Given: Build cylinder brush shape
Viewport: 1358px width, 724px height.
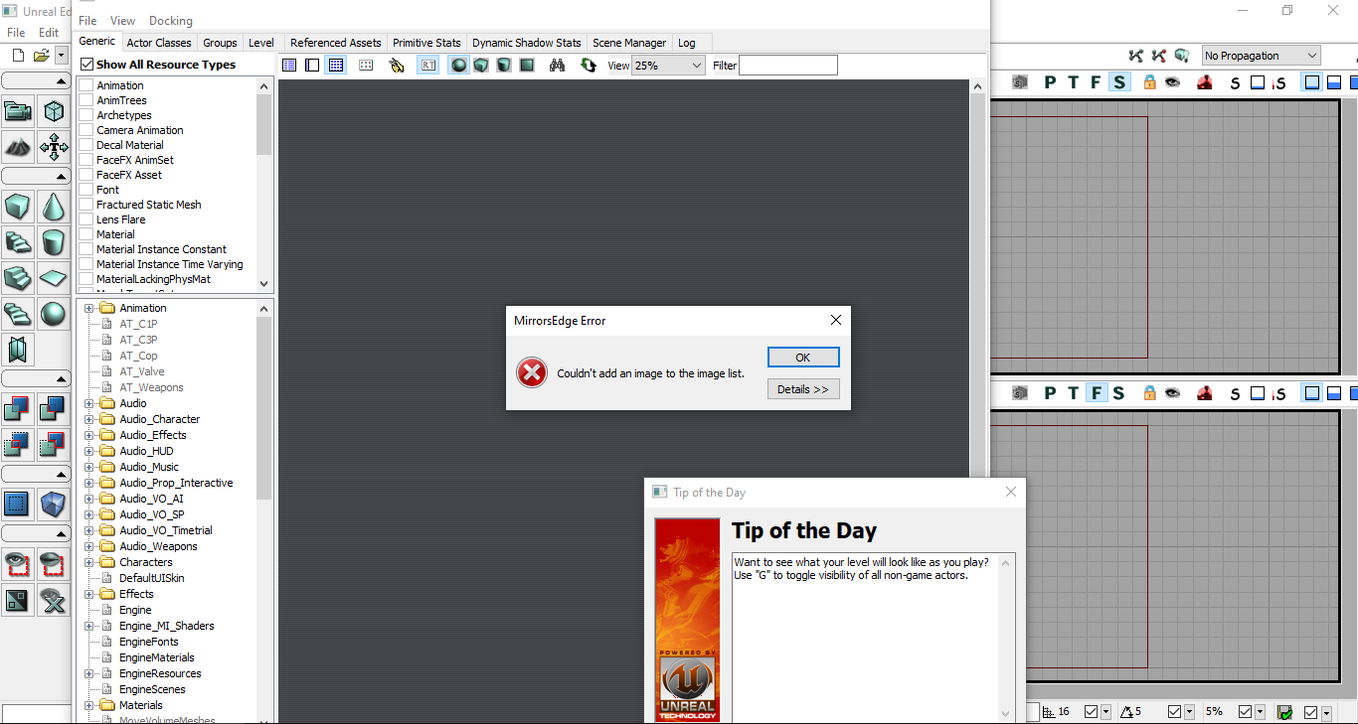Looking at the screenshot, I should pyautogui.click(x=53, y=242).
